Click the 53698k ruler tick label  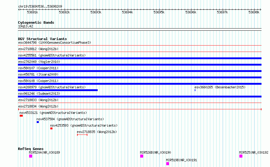254,12
